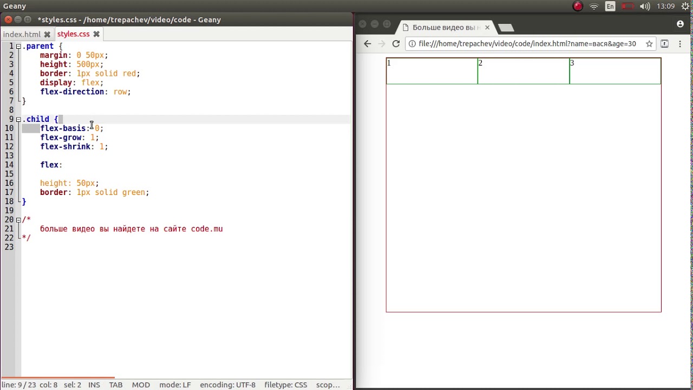The image size is (693, 390).
Task: Click the site info icon in address bar
Action: (412, 44)
